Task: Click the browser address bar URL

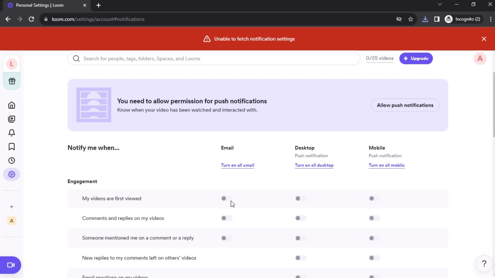Action: click(98, 19)
